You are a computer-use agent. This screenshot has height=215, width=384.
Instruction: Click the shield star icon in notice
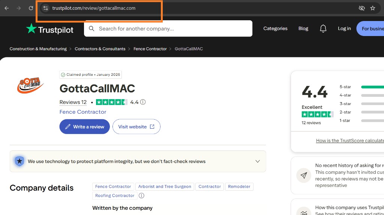point(19,161)
